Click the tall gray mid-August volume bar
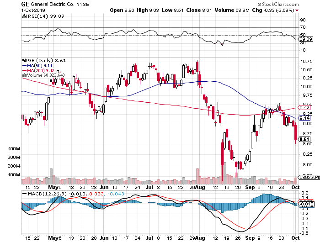Screen dimensions: 320x242 [x=225, y=173]
